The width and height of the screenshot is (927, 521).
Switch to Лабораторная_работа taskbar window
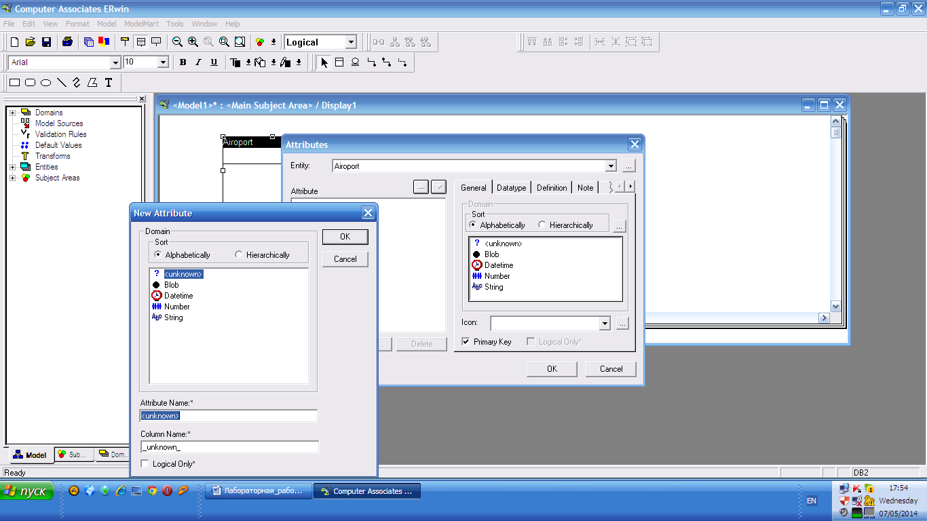pyautogui.click(x=258, y=491)
